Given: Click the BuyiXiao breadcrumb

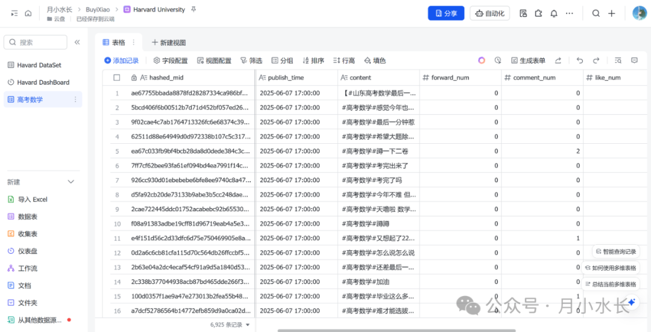Looking at the screenshot, I should [x=98, y=10].
